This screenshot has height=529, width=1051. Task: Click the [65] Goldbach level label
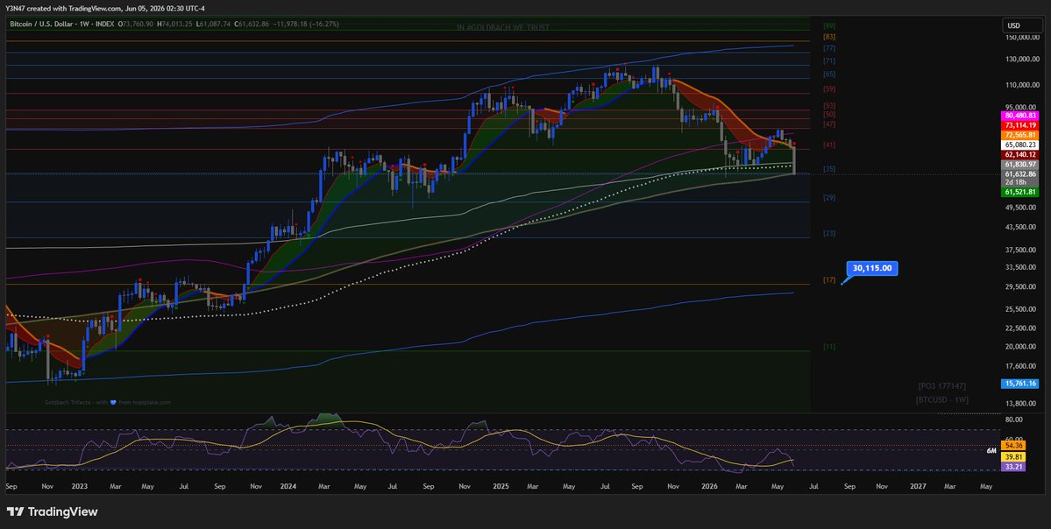pos(828,74)
